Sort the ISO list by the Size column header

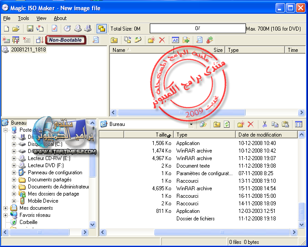click(x=199, y=50)
